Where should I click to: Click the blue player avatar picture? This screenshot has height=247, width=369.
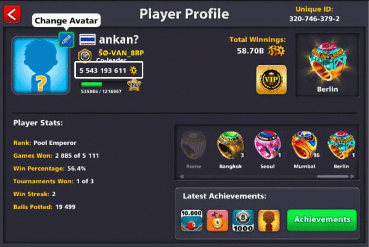click(41, 65)
